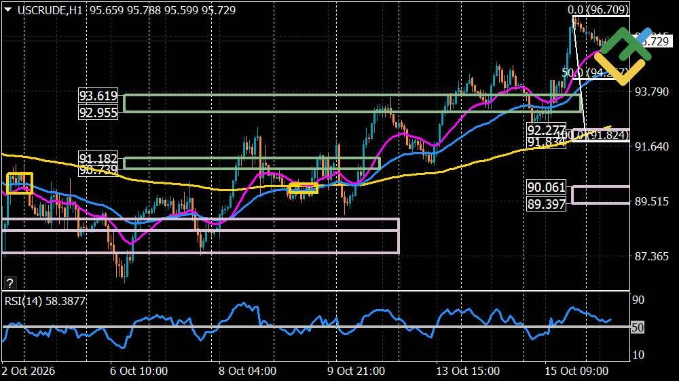The width and height of the screenshot is (679, 381).
Task: Click the question mark help icon
Action: [x=10, y=283]
